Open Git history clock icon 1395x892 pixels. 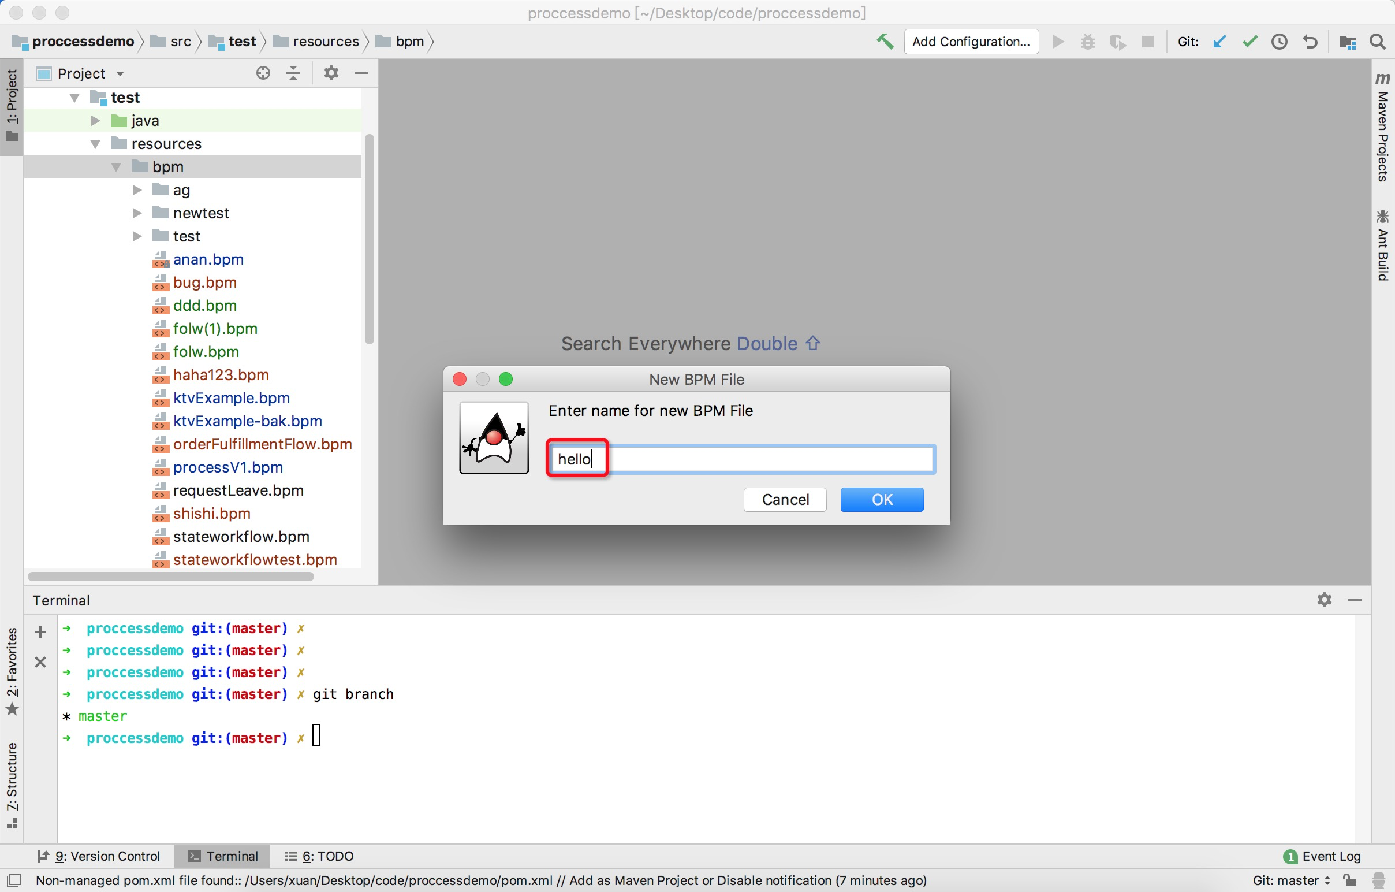[1279, 42]
